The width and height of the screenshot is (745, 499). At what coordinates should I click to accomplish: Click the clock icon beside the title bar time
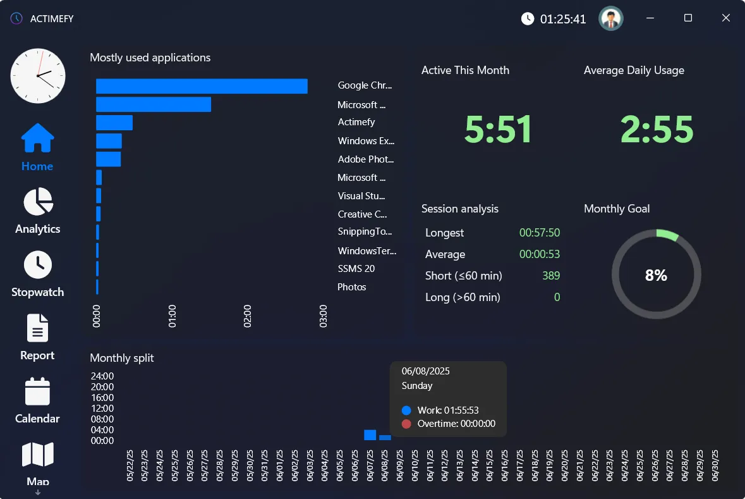coord(528,18)
